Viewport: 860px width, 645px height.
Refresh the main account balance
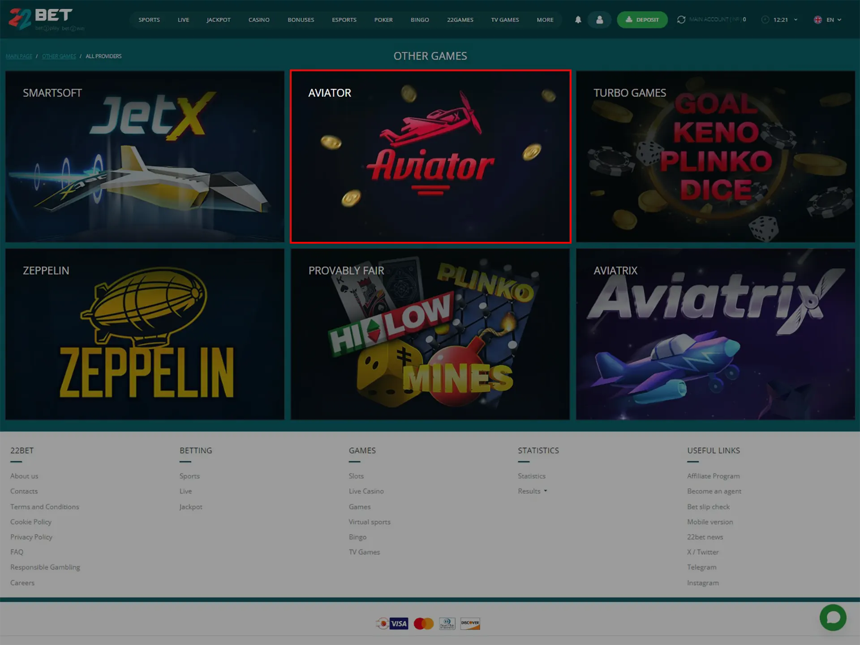681,20
